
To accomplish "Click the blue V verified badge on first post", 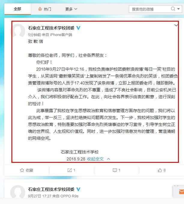I will click(x=78, y=28).
